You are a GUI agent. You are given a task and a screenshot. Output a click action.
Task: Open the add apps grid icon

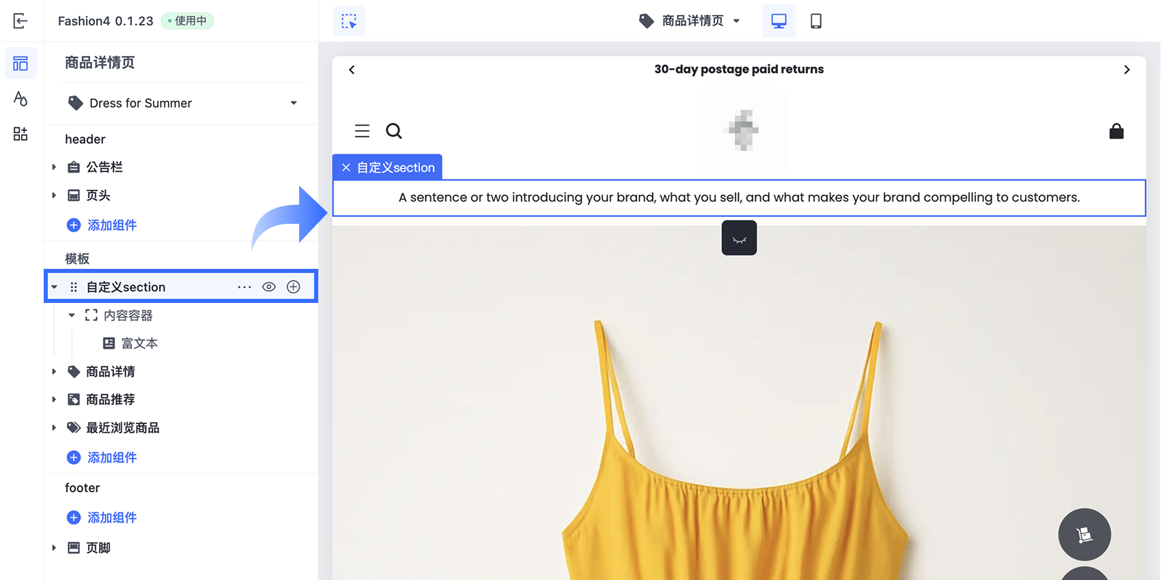click(20, 134)
